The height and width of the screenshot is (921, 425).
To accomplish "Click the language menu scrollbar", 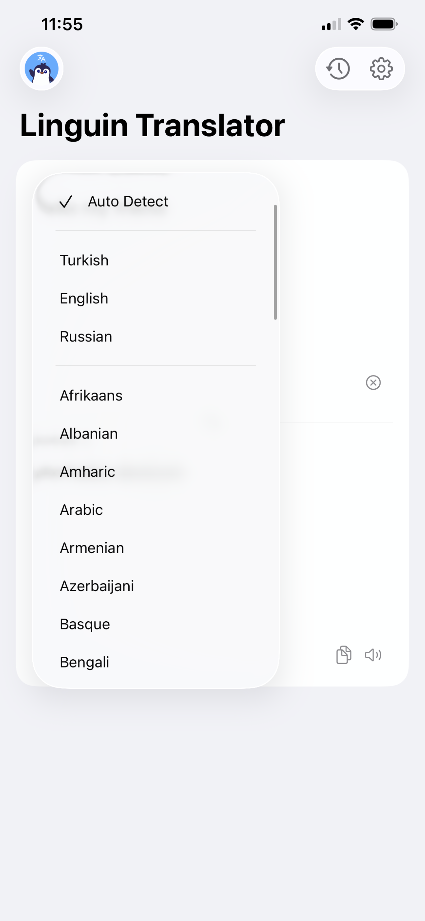I will click(x=275, y=262).
